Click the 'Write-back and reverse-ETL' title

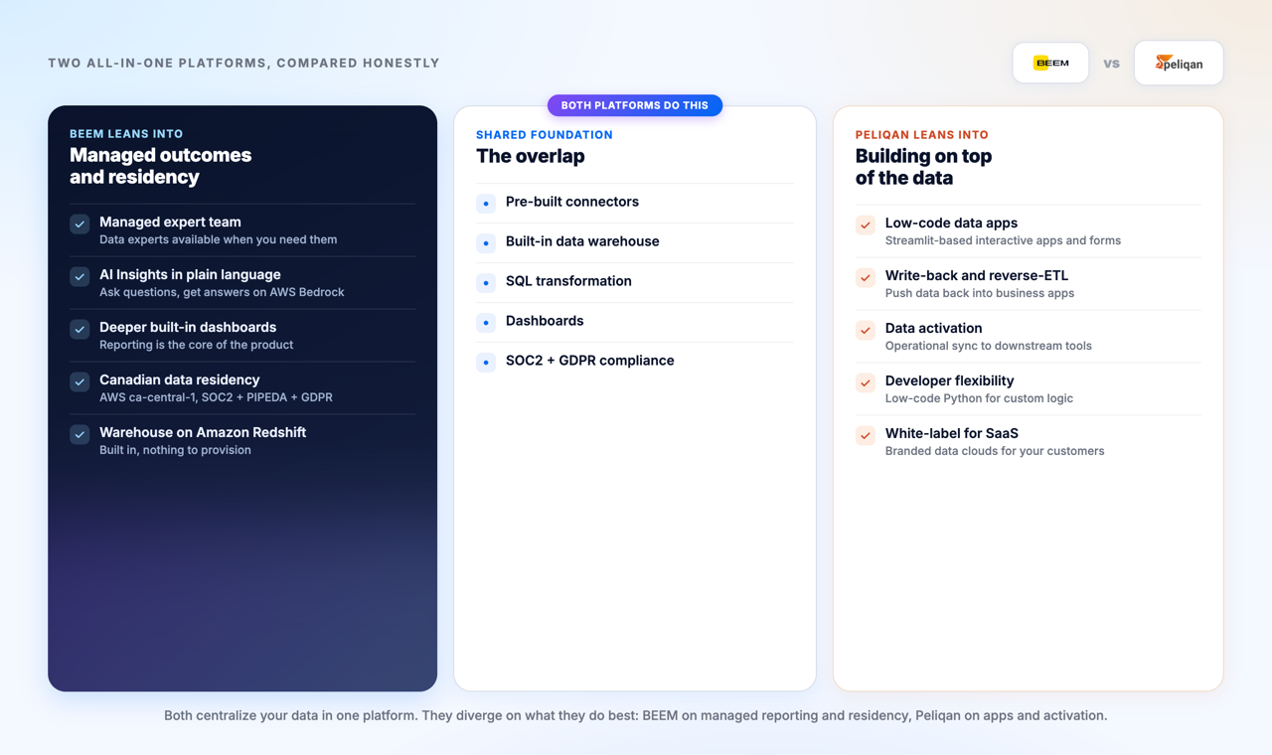click(x=977, y=276)
